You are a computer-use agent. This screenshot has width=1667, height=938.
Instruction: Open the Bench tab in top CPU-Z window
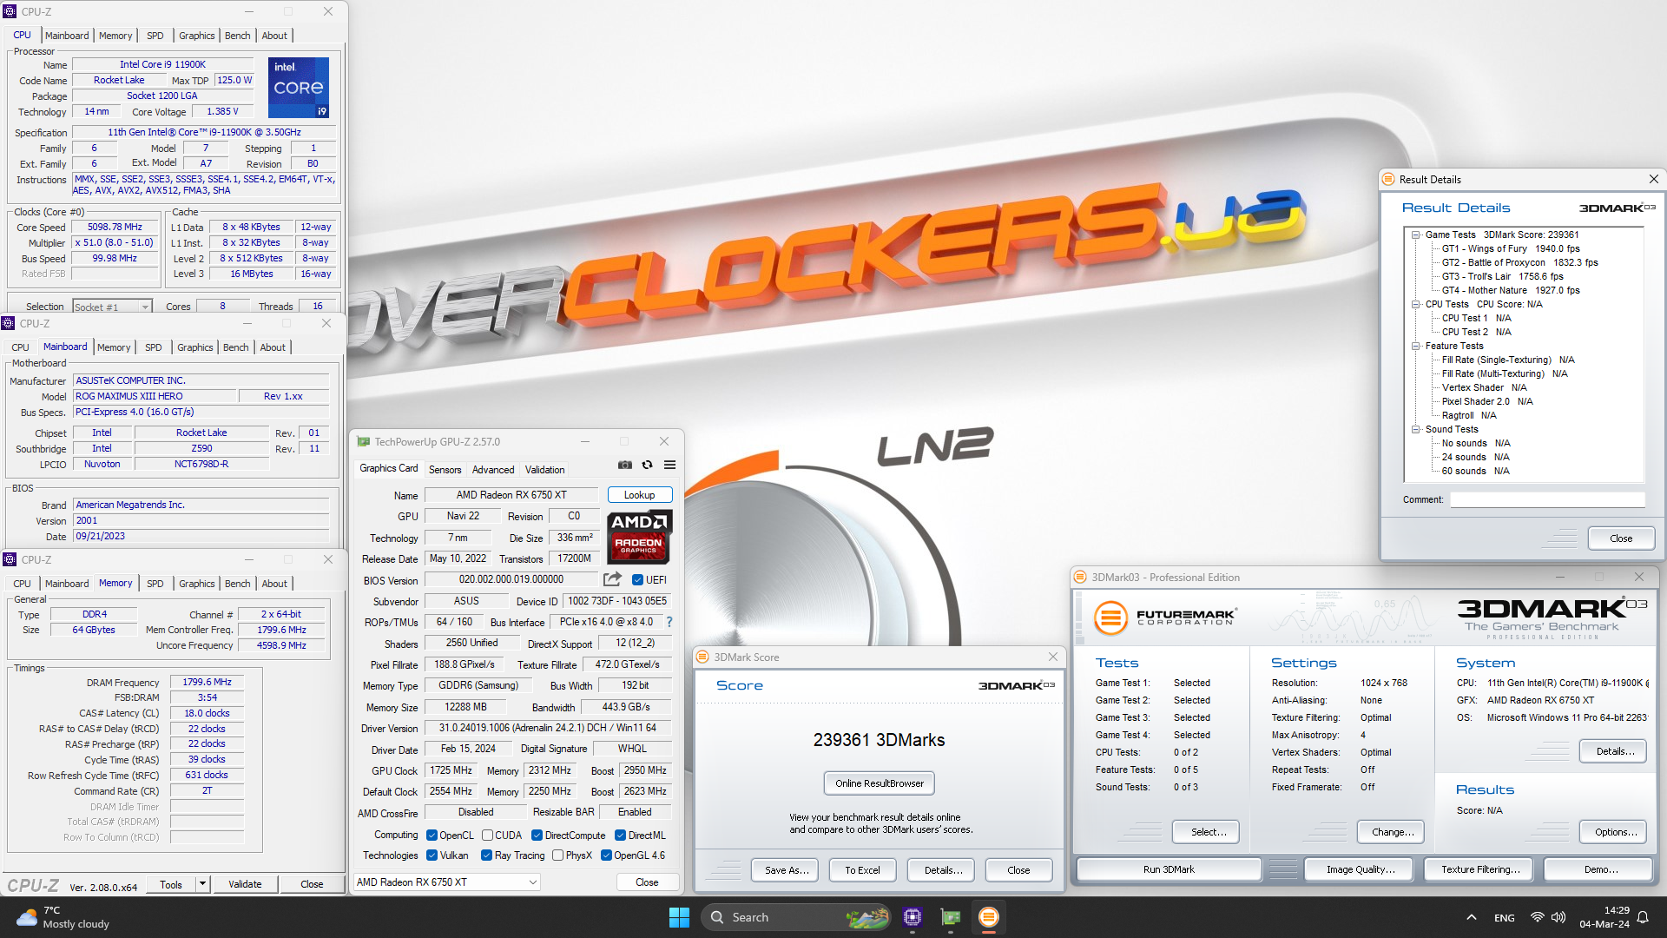tap(237, 36)
